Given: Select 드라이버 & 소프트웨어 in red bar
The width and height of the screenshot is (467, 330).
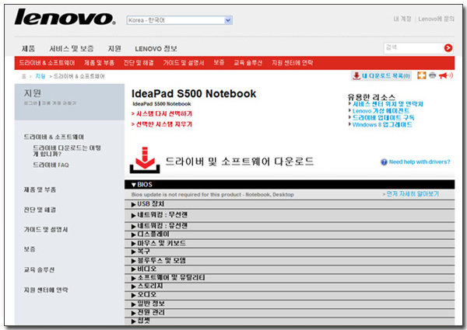Looking at the screenshot, I should (47, 63).
